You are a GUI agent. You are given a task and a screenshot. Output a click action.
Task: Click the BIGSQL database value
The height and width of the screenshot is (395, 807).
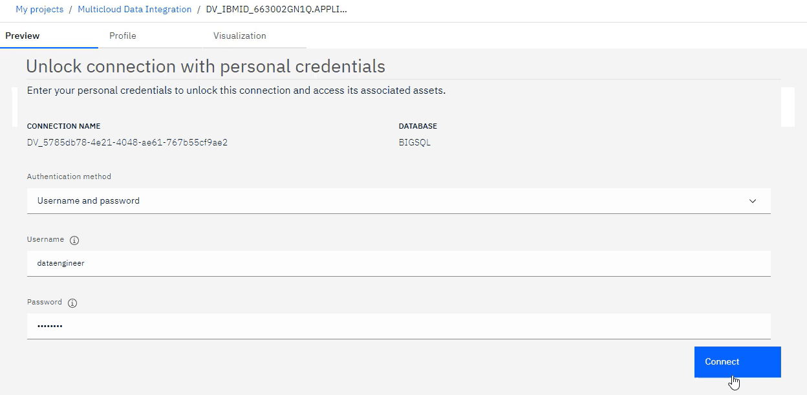click(414, 142)
